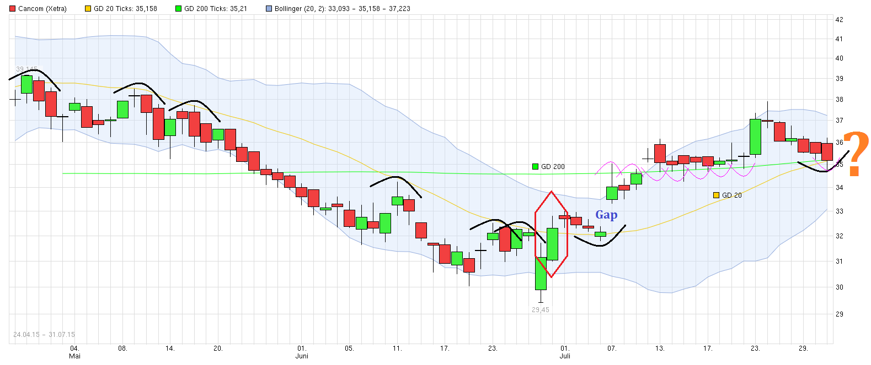The image size is (871, 365).
Task: Click the 'Juni' month label
Action: [x=302, y=356]
